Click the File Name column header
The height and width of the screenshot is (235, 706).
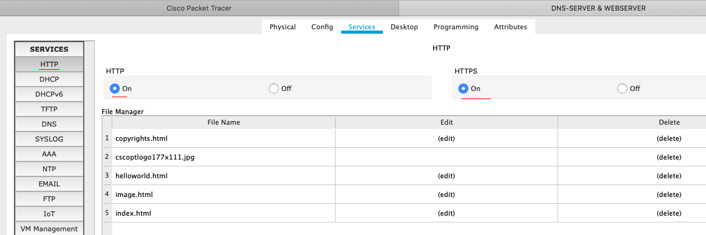[223, 122]
